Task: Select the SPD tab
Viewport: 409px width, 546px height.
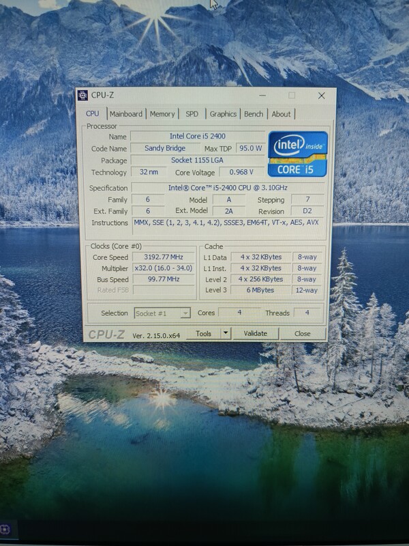Action: (x=192, y=114)
